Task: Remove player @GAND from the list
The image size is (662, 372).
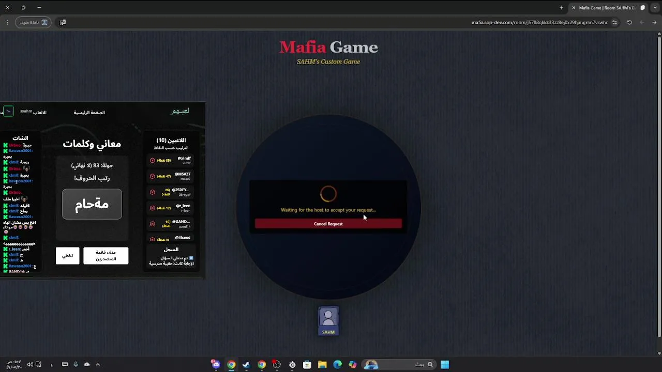Action: coord(153,224)
